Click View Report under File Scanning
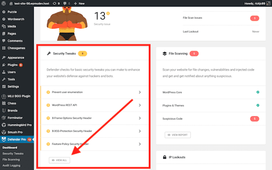 [x=178, y=135]
